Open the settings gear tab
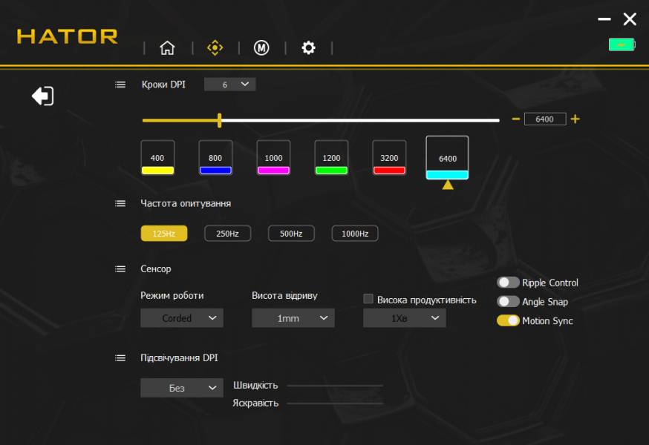Viewport: 649px width, 445px height. coord(308,48)
